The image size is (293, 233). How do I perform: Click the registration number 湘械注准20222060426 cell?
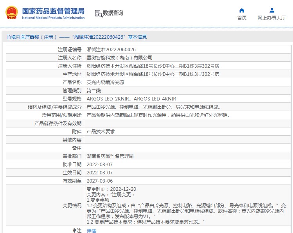click(x=111, y=50)
